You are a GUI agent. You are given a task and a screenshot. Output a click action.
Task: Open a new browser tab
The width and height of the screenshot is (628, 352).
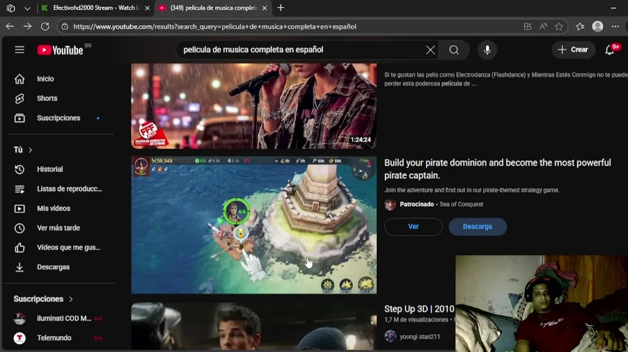pyautogui.click(x=281, y=8)
